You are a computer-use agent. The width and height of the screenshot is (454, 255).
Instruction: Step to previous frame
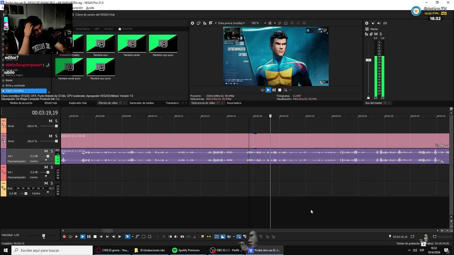pos(113,237)
